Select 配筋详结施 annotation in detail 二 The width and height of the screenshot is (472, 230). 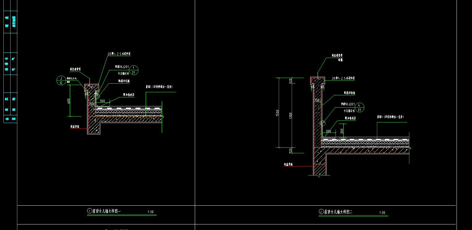(350, 93)
